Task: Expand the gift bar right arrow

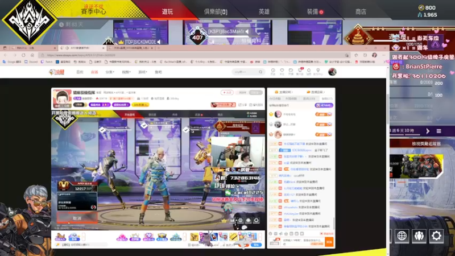Action: 260,237
